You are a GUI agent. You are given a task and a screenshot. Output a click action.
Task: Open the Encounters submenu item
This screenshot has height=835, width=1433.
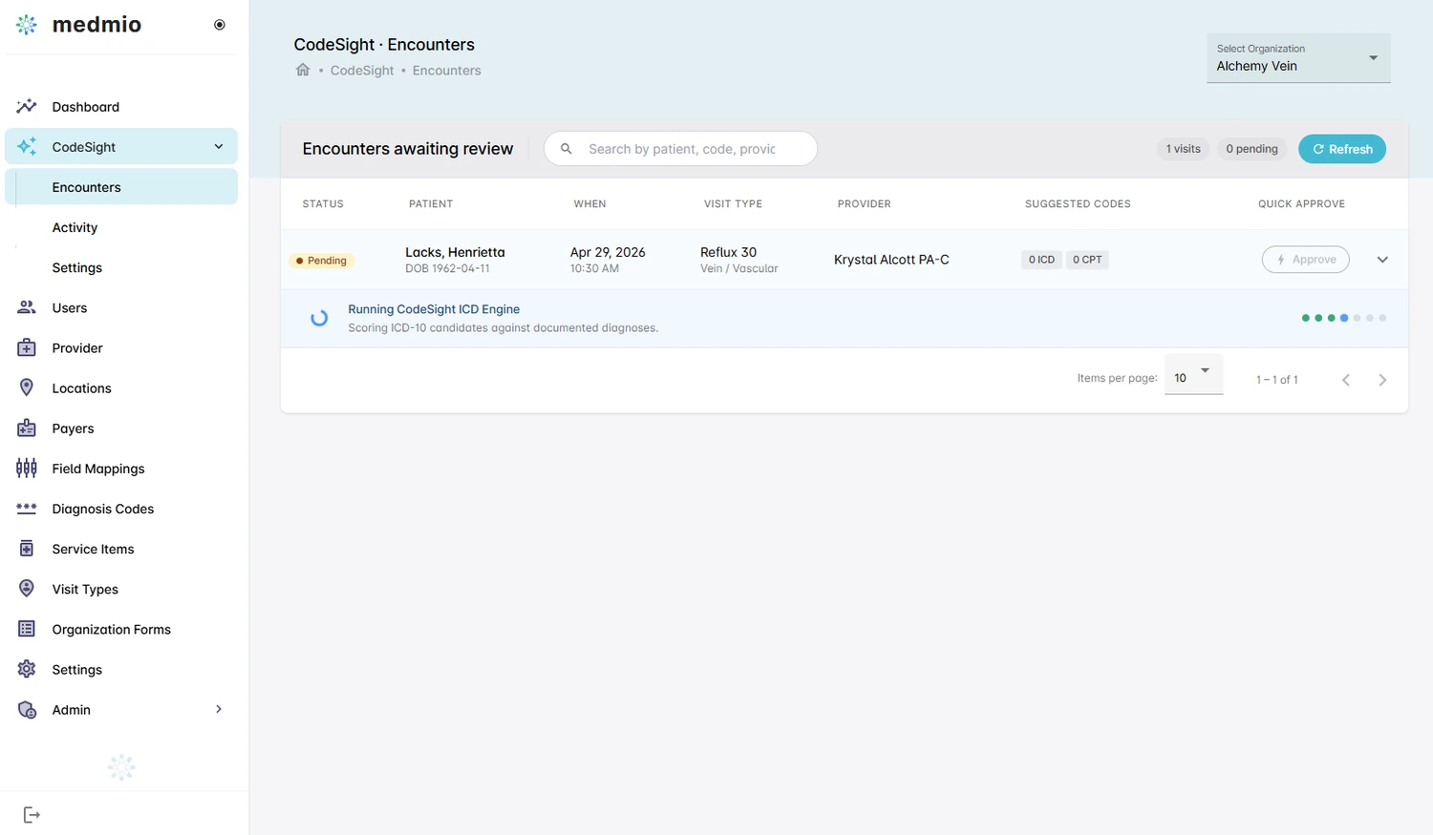click(121, 187)
